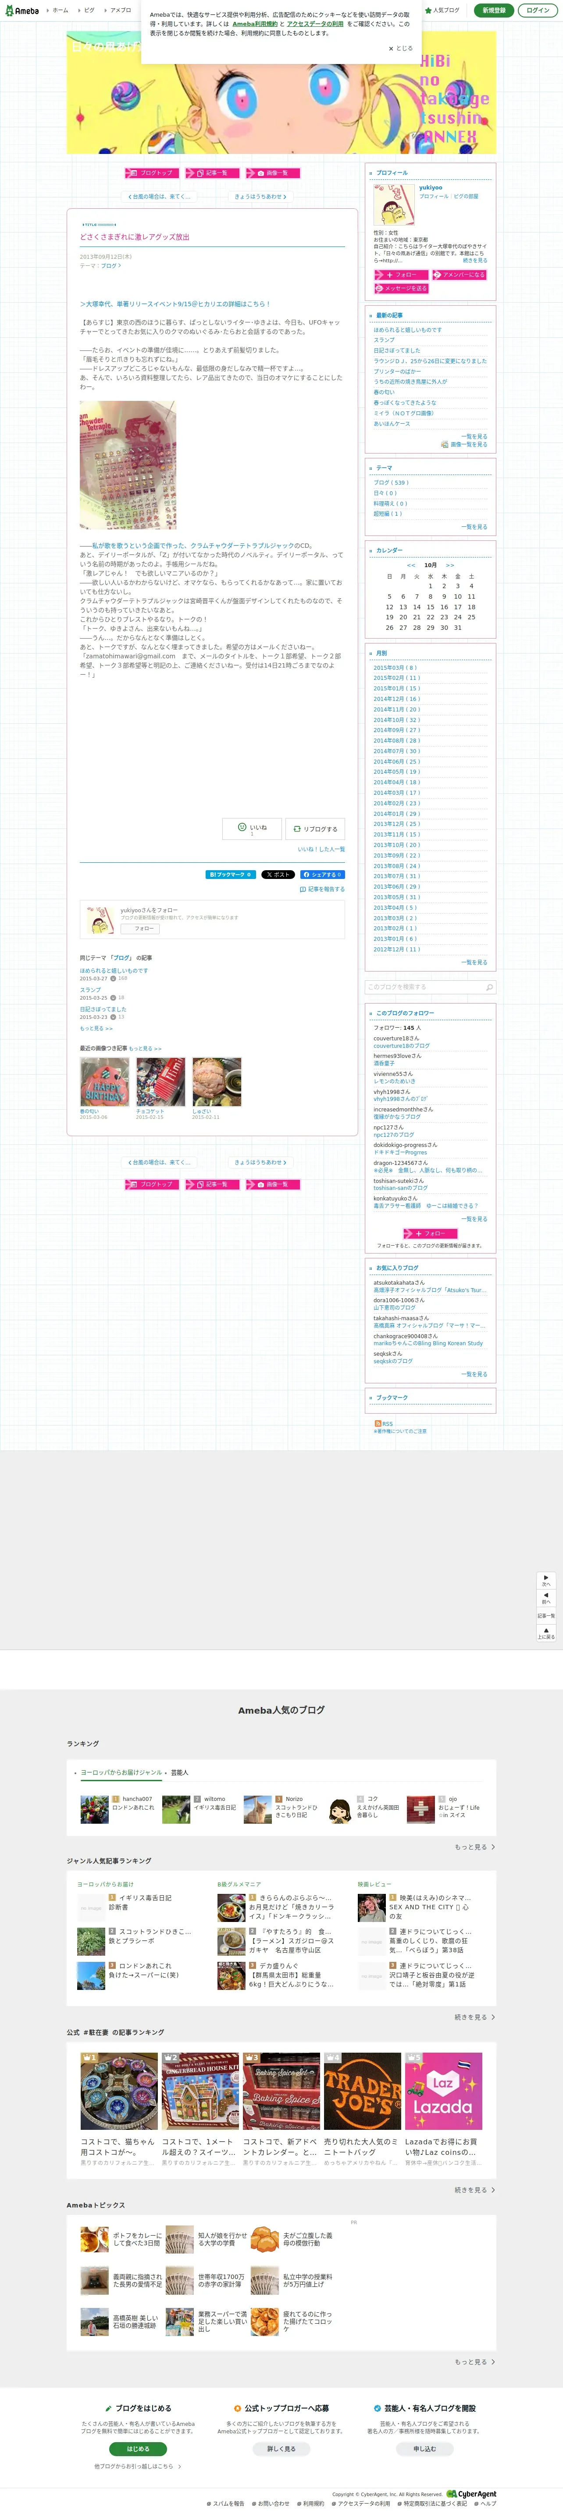The height and width of the screenshot is (2511, 563).
Task: Click the Facebook シェアする button
Action: 322,875
